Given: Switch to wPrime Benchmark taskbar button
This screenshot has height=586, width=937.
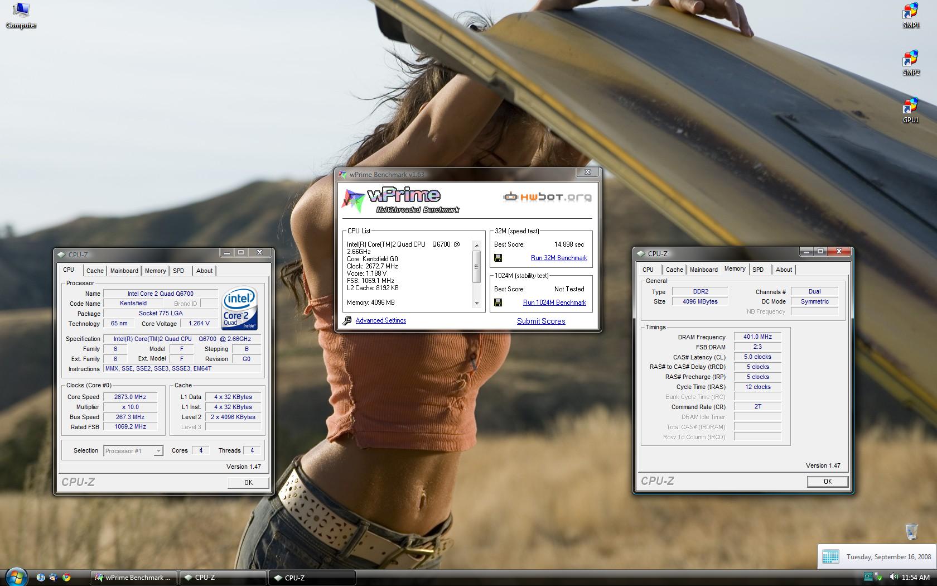Looking at the screenshot, I should pyautogui.click(x=134, y=578).
